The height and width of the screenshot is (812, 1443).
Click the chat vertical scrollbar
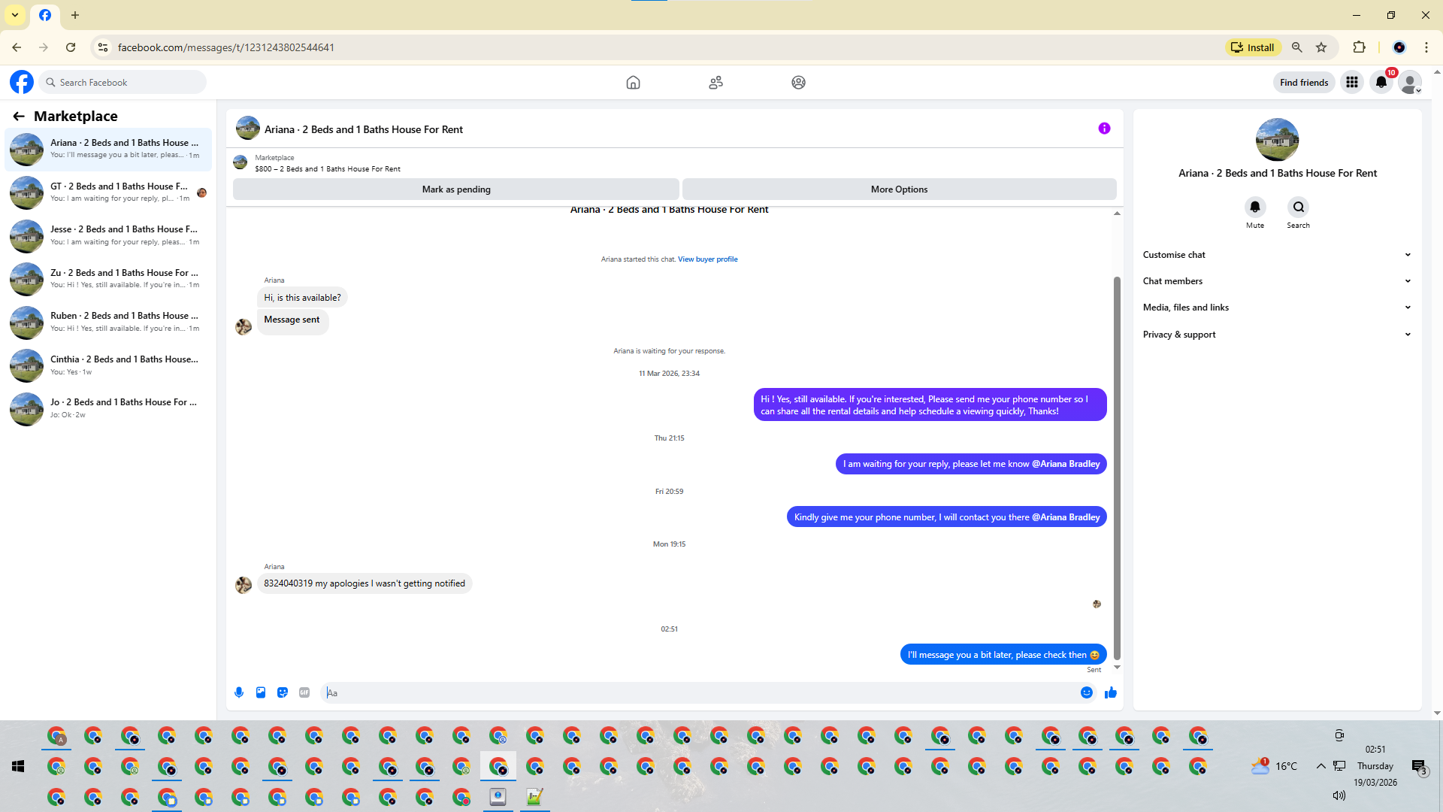(1117, 466)
